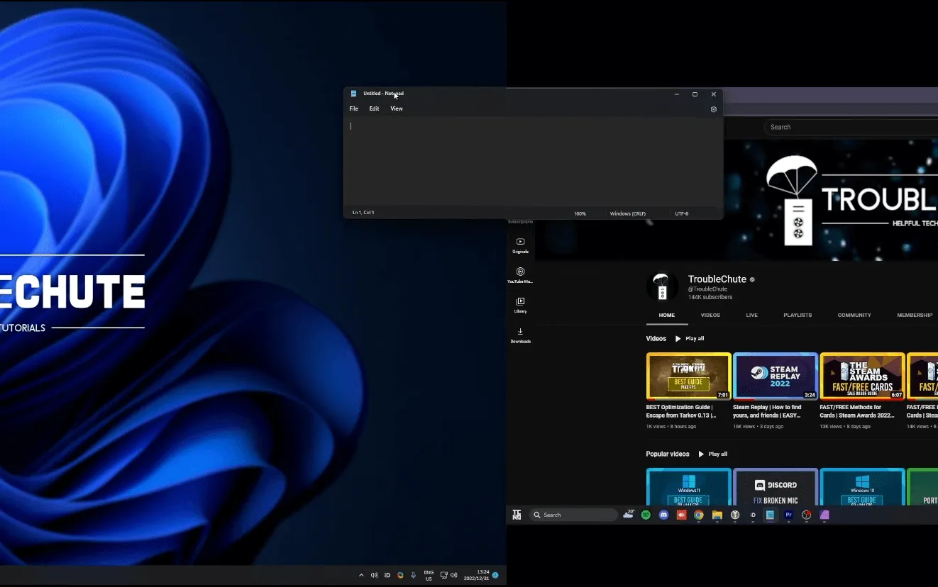The height and width of the screenshot is (587, 938).
Task: Click the Popular videos section heading
Action: [x=668, y=454]
